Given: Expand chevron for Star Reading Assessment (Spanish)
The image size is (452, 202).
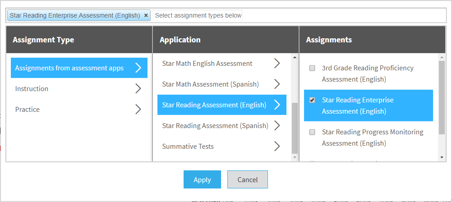Looking at the screenshot, I should click(x=277, y=126).
